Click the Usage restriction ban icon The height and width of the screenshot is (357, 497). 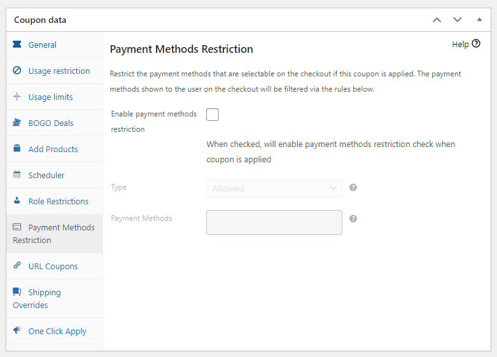17,71
